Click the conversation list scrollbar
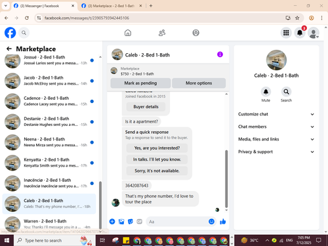This screenshot has width=328, height=246. (100, 205)
